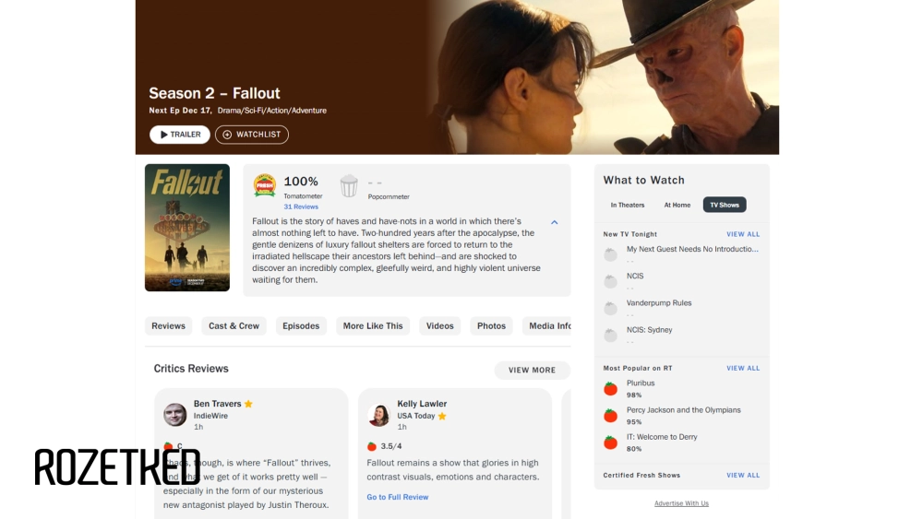
Task: Click the tomato icon beside Percy Jackson
Action: (610, 416)
